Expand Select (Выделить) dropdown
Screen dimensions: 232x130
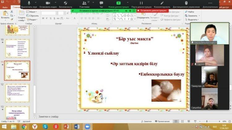click(x=192, y=19)
